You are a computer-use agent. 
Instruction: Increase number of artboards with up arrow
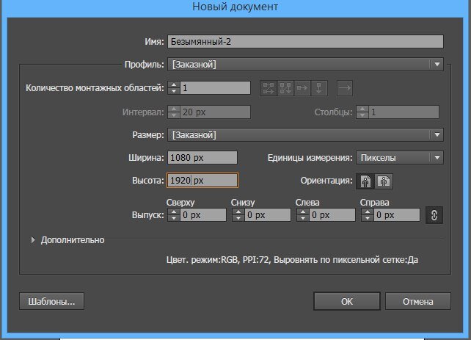pyautogui.click(x=174, y=84)
